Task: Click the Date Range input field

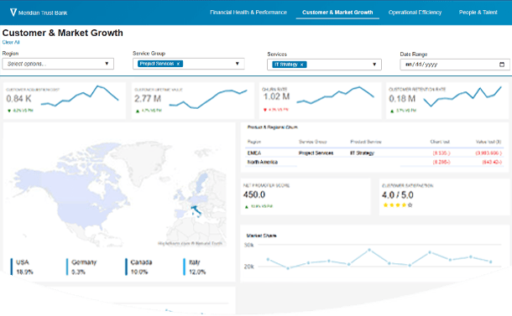Action: click(x=455, y=65)
